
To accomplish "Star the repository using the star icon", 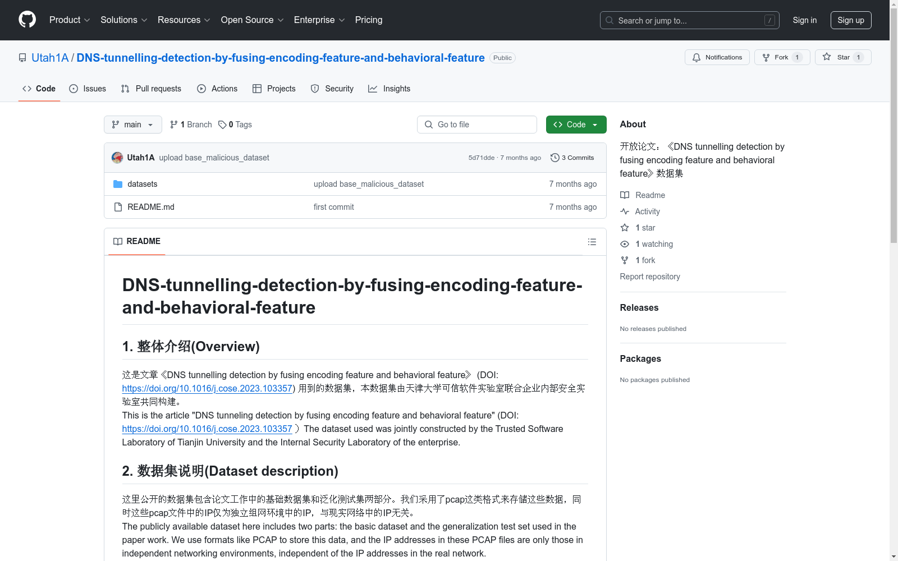I will point(827,57).
